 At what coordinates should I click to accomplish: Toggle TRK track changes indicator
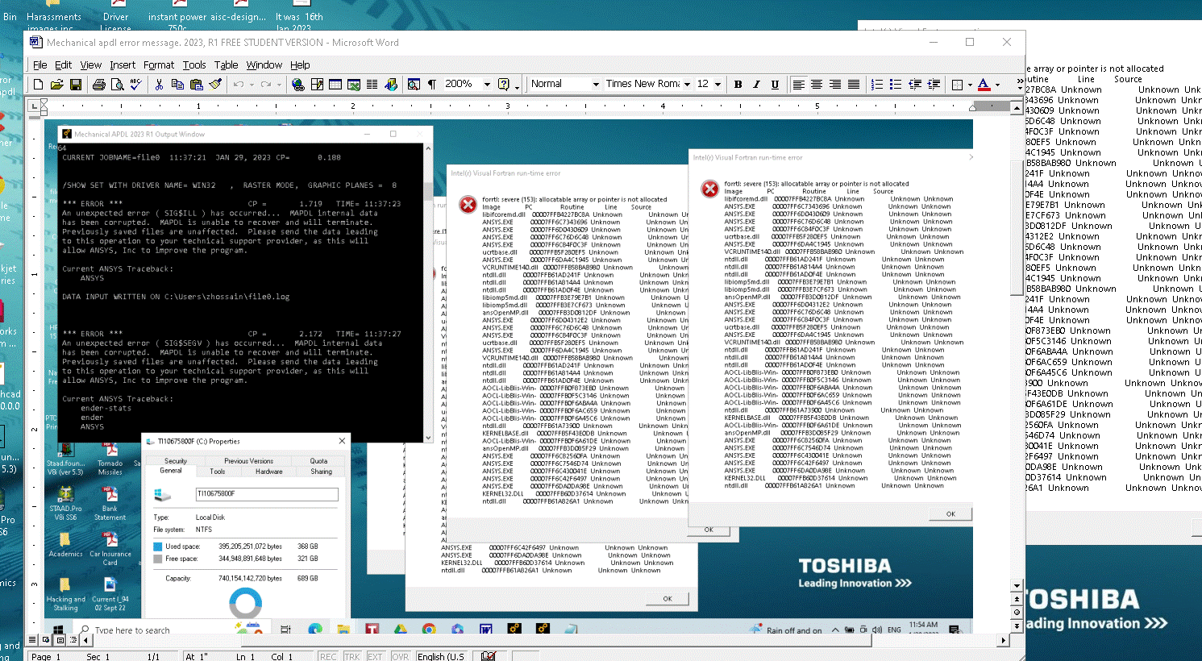(x=352, y=656)
